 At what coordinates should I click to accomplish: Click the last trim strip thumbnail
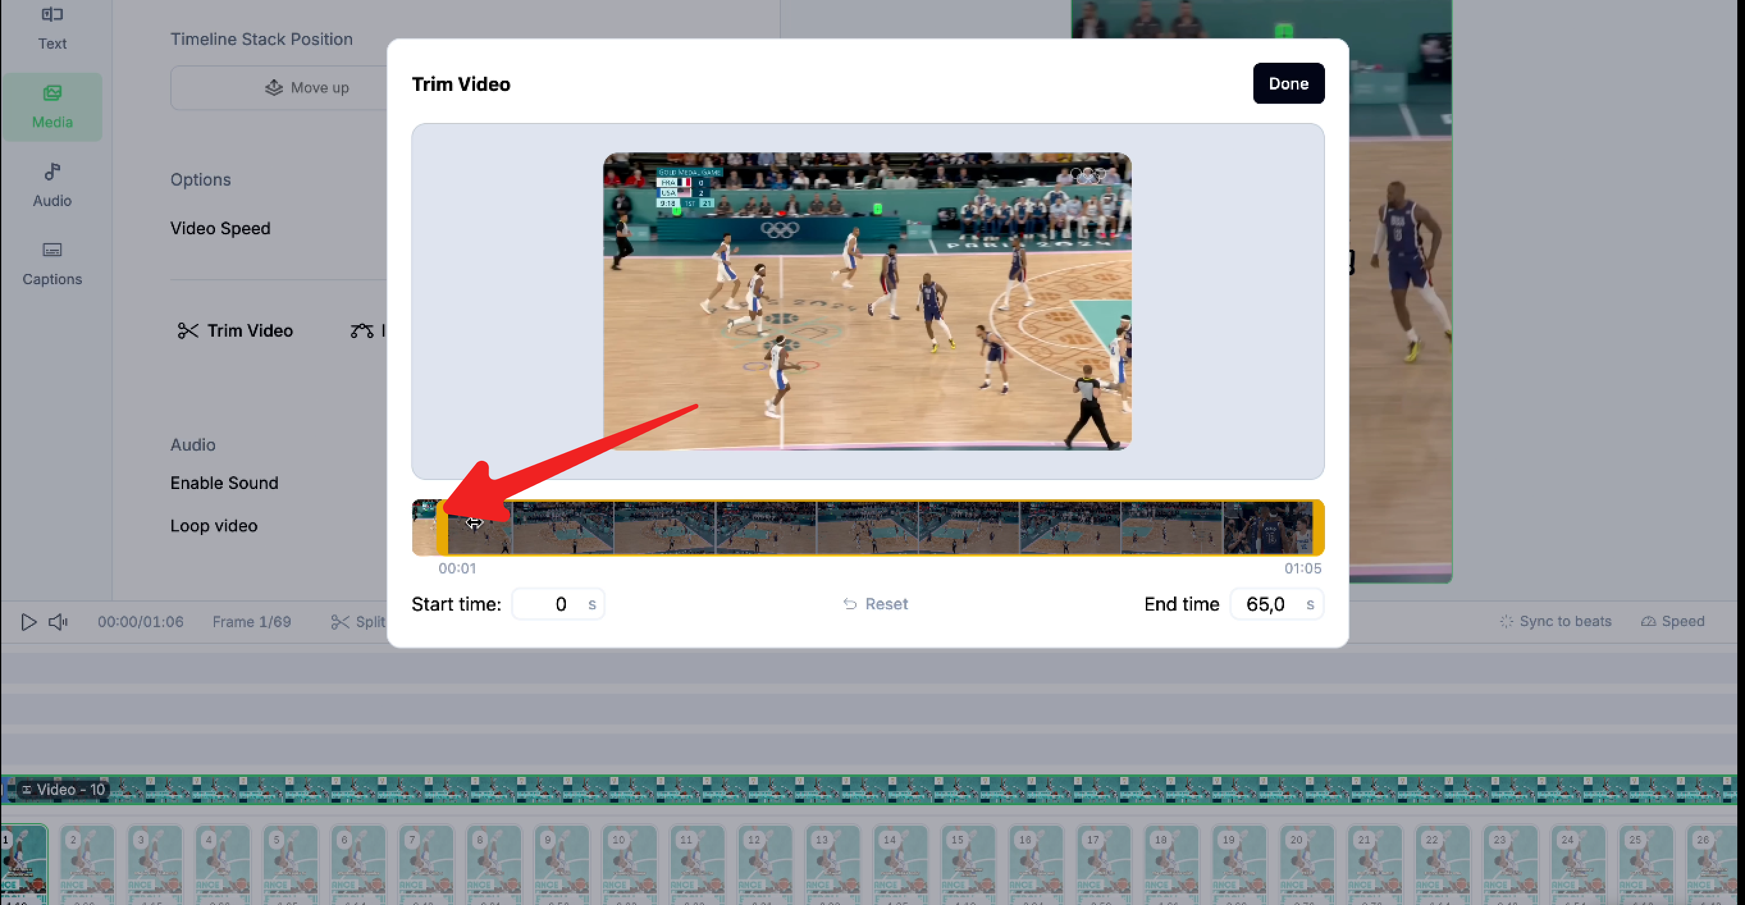tap(1267, 527)
